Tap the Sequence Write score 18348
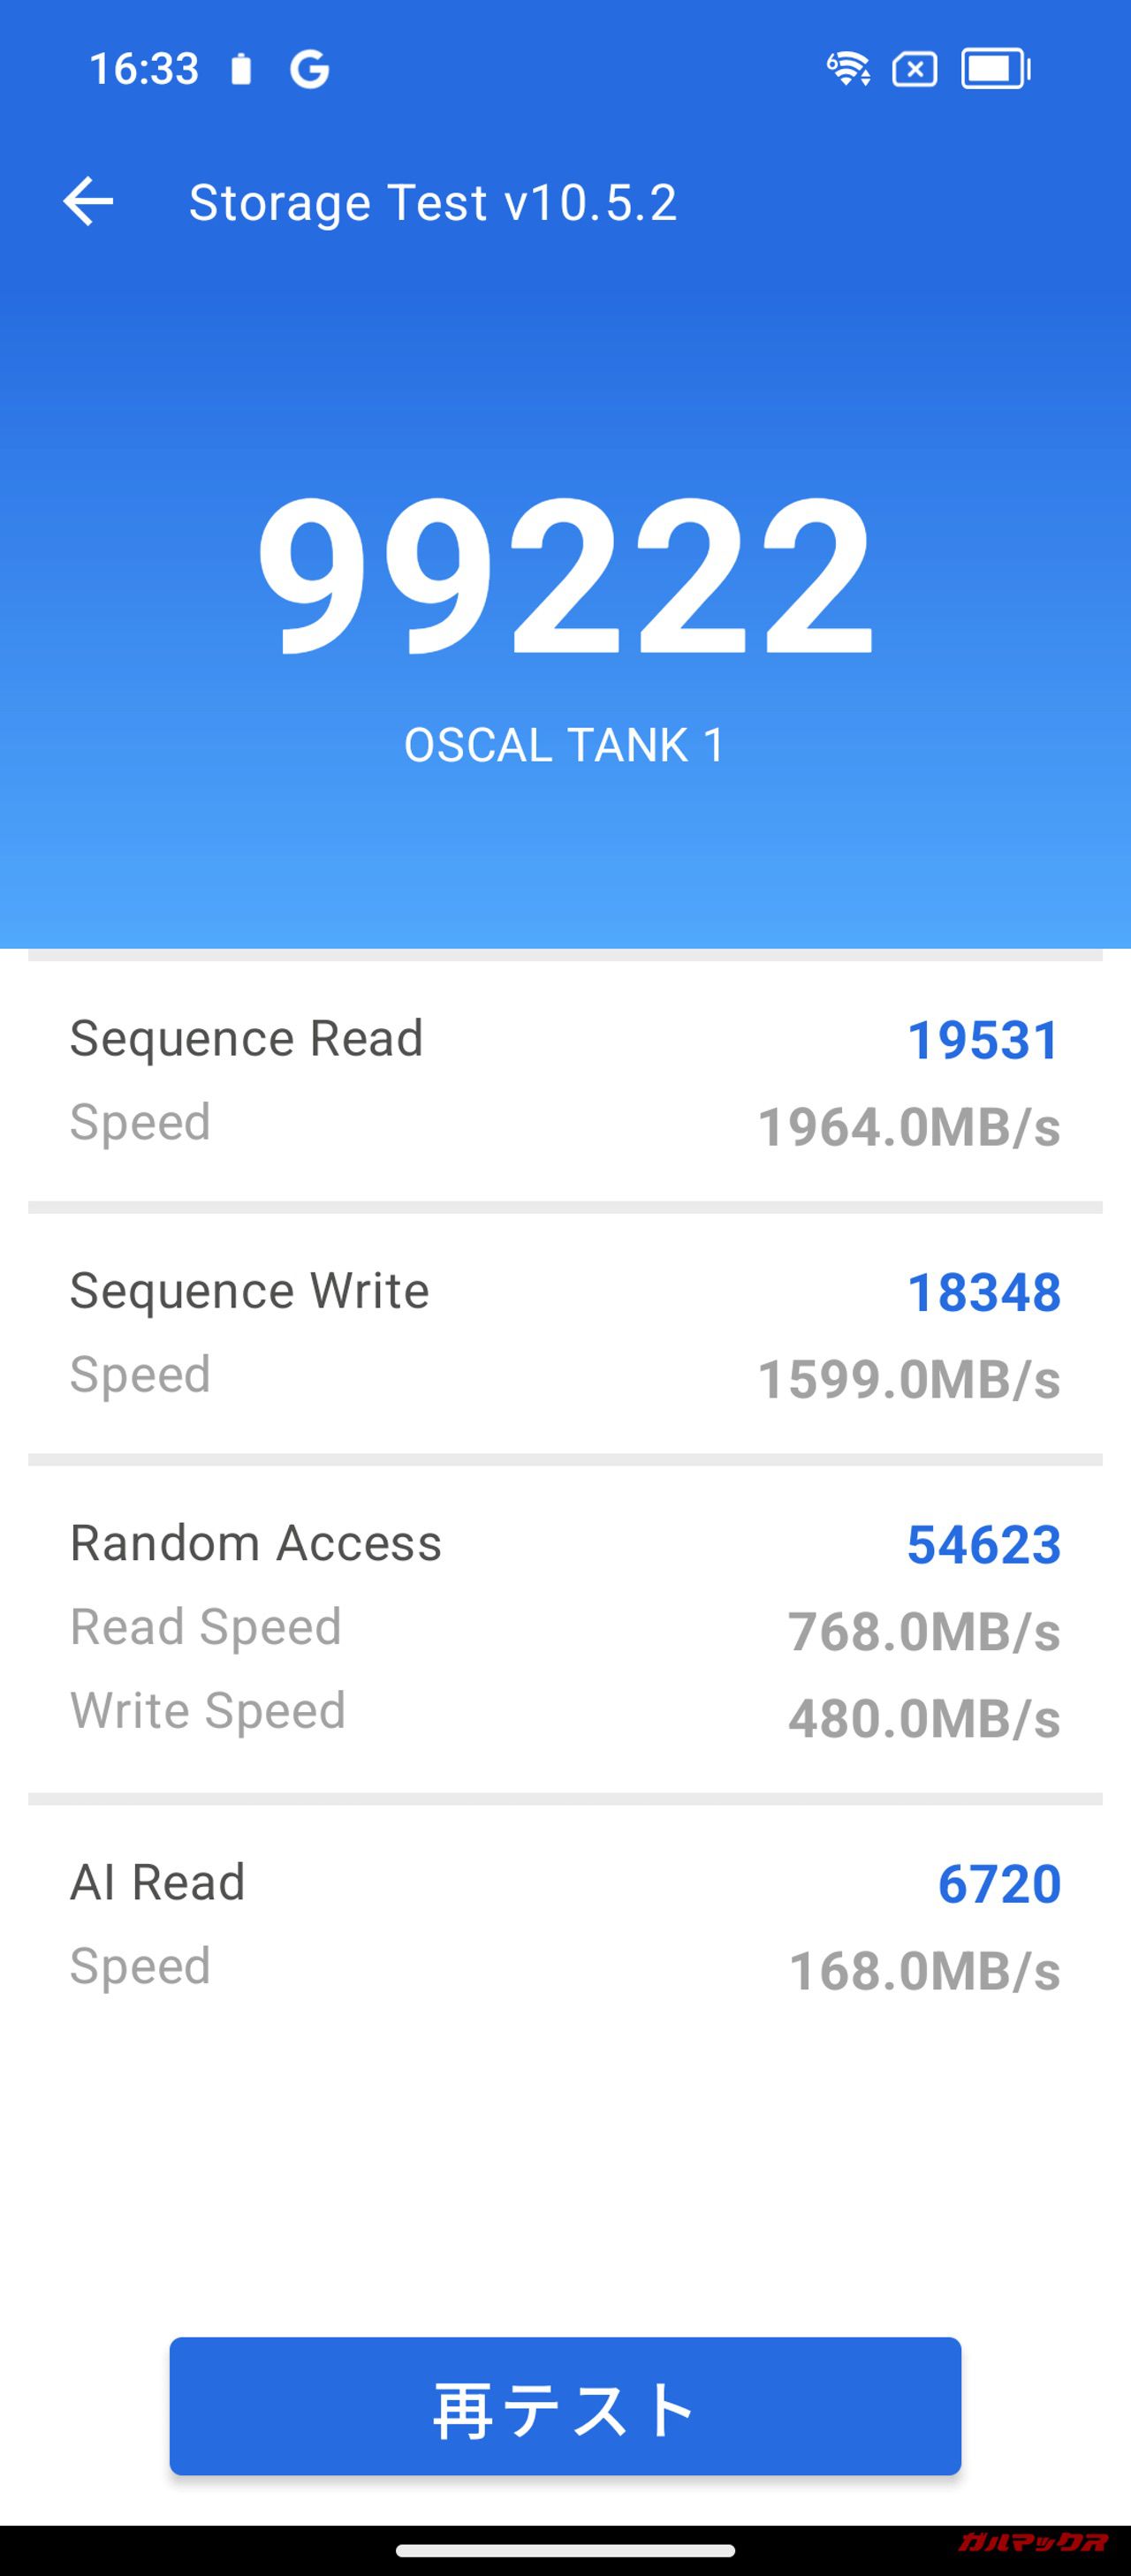Screen dimensions: 1131x2576 pos(983,1292)
